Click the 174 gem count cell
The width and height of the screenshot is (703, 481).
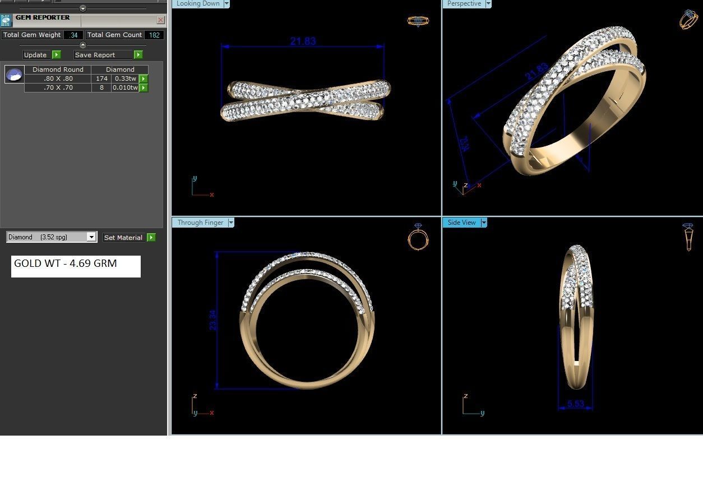(101, 78)
